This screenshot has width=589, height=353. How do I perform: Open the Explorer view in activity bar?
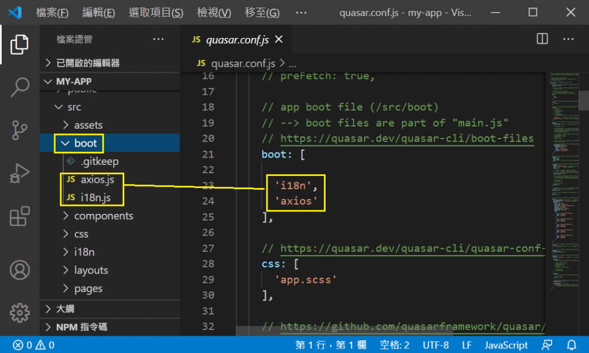(x=19, y=44)
